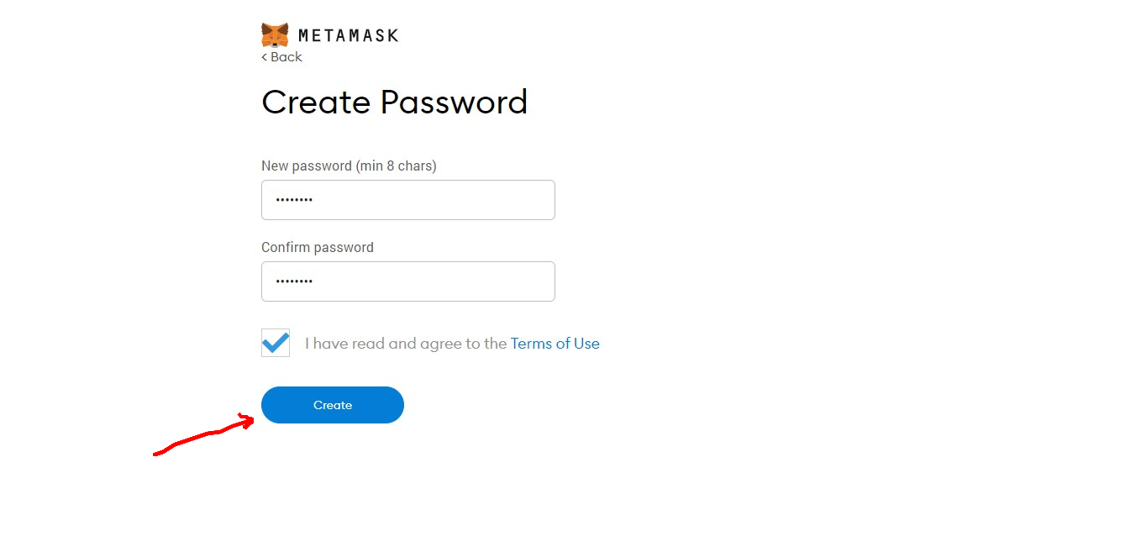1146x552 pixels.
Task: Click the Create Password heading
Action: [x=394, y=103]
